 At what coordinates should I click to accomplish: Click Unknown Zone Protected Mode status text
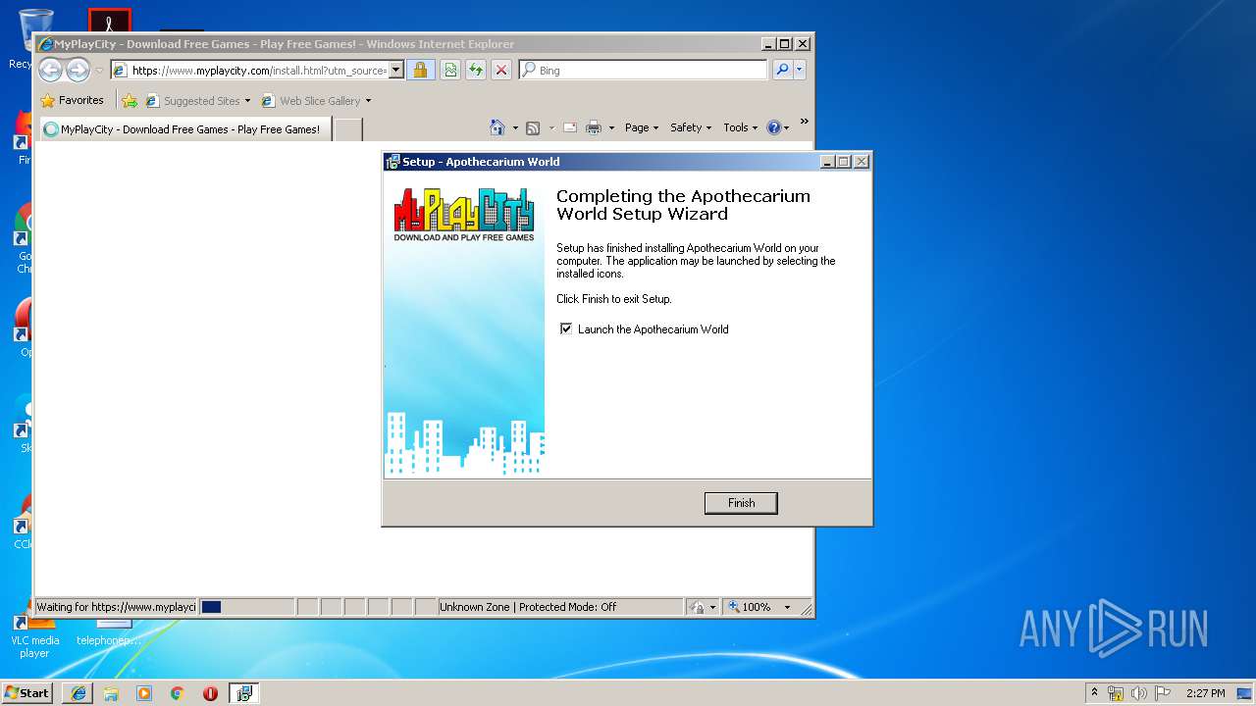point(528,607)
